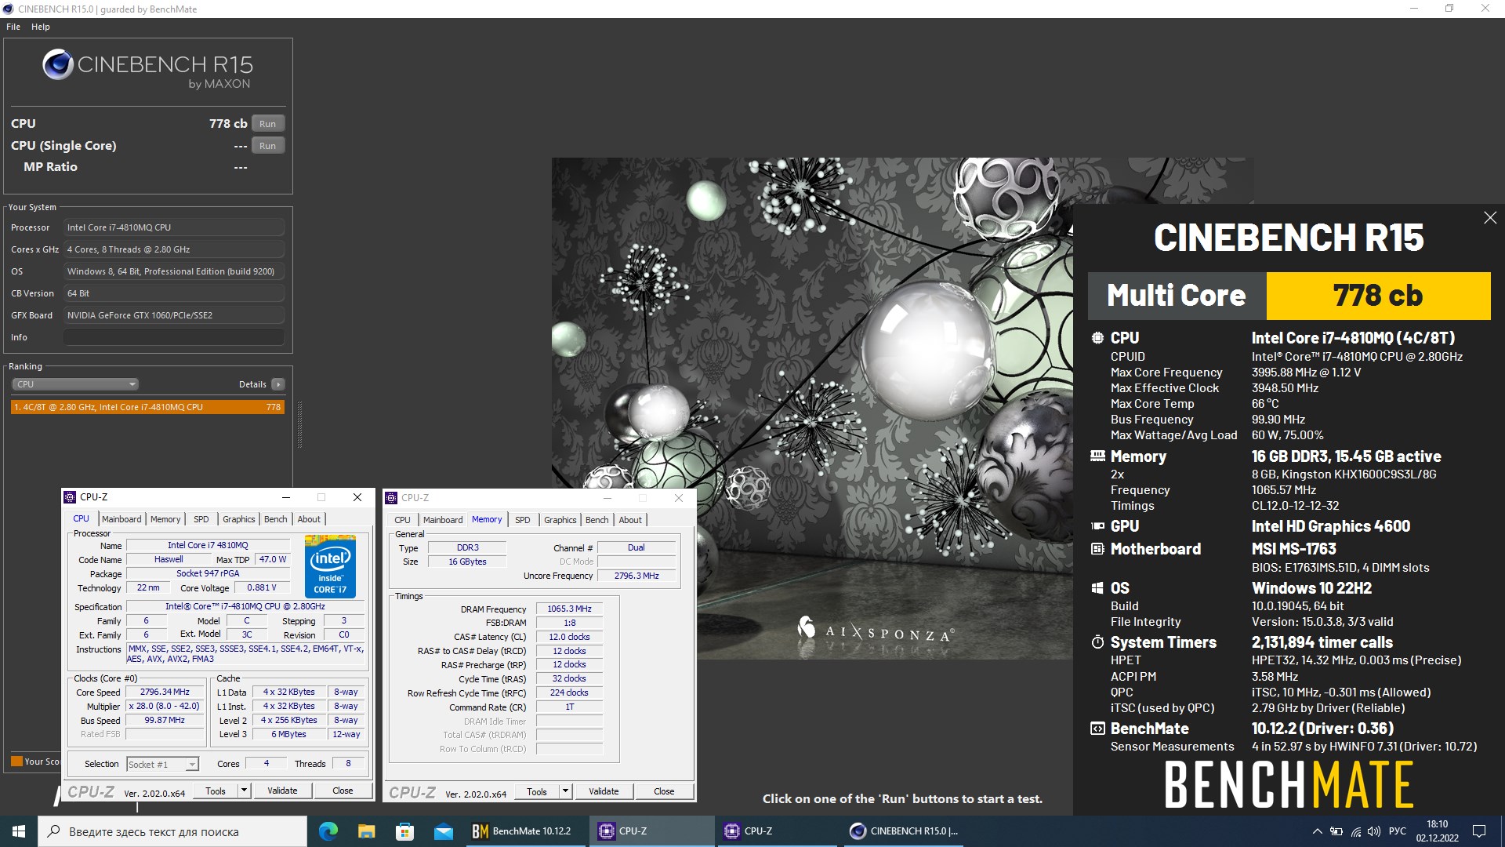Image resolution: width=1505 pixels, height=847 pixels.
Task: Open the Socket #1 selection dropdown
Action: point(162,764)
